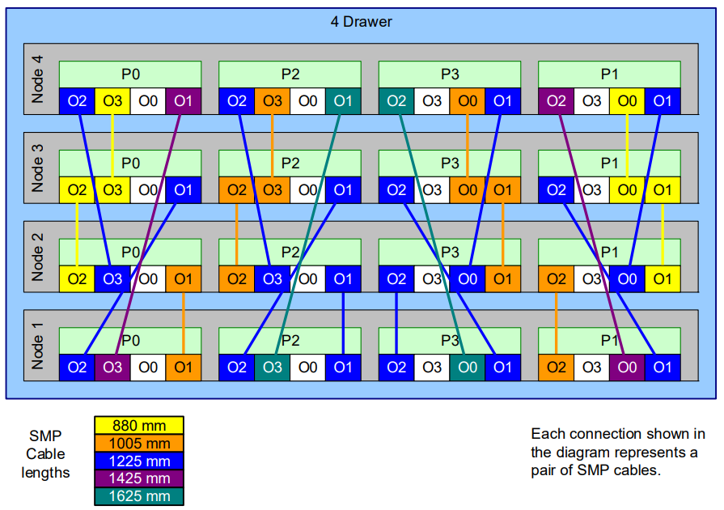Select Node 2 P3 blue O0 port
724x510 pixels.
[x=468, y=278]
